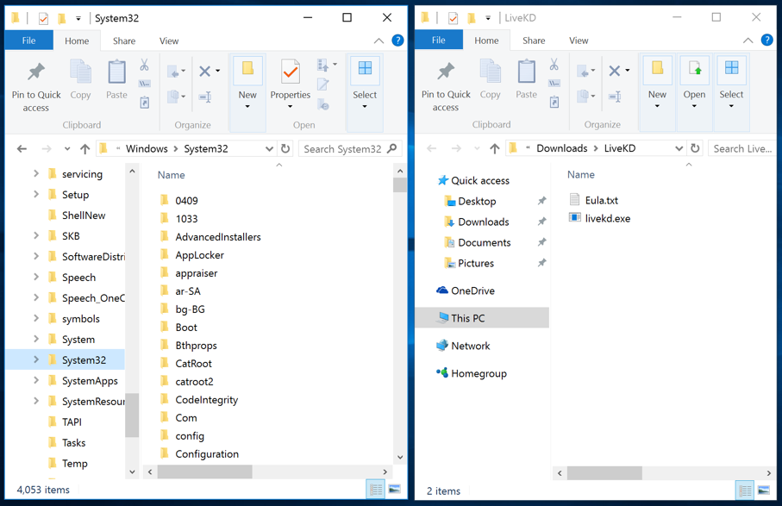Click Search System32 field
782x506 pixels.
pos(350,148)
